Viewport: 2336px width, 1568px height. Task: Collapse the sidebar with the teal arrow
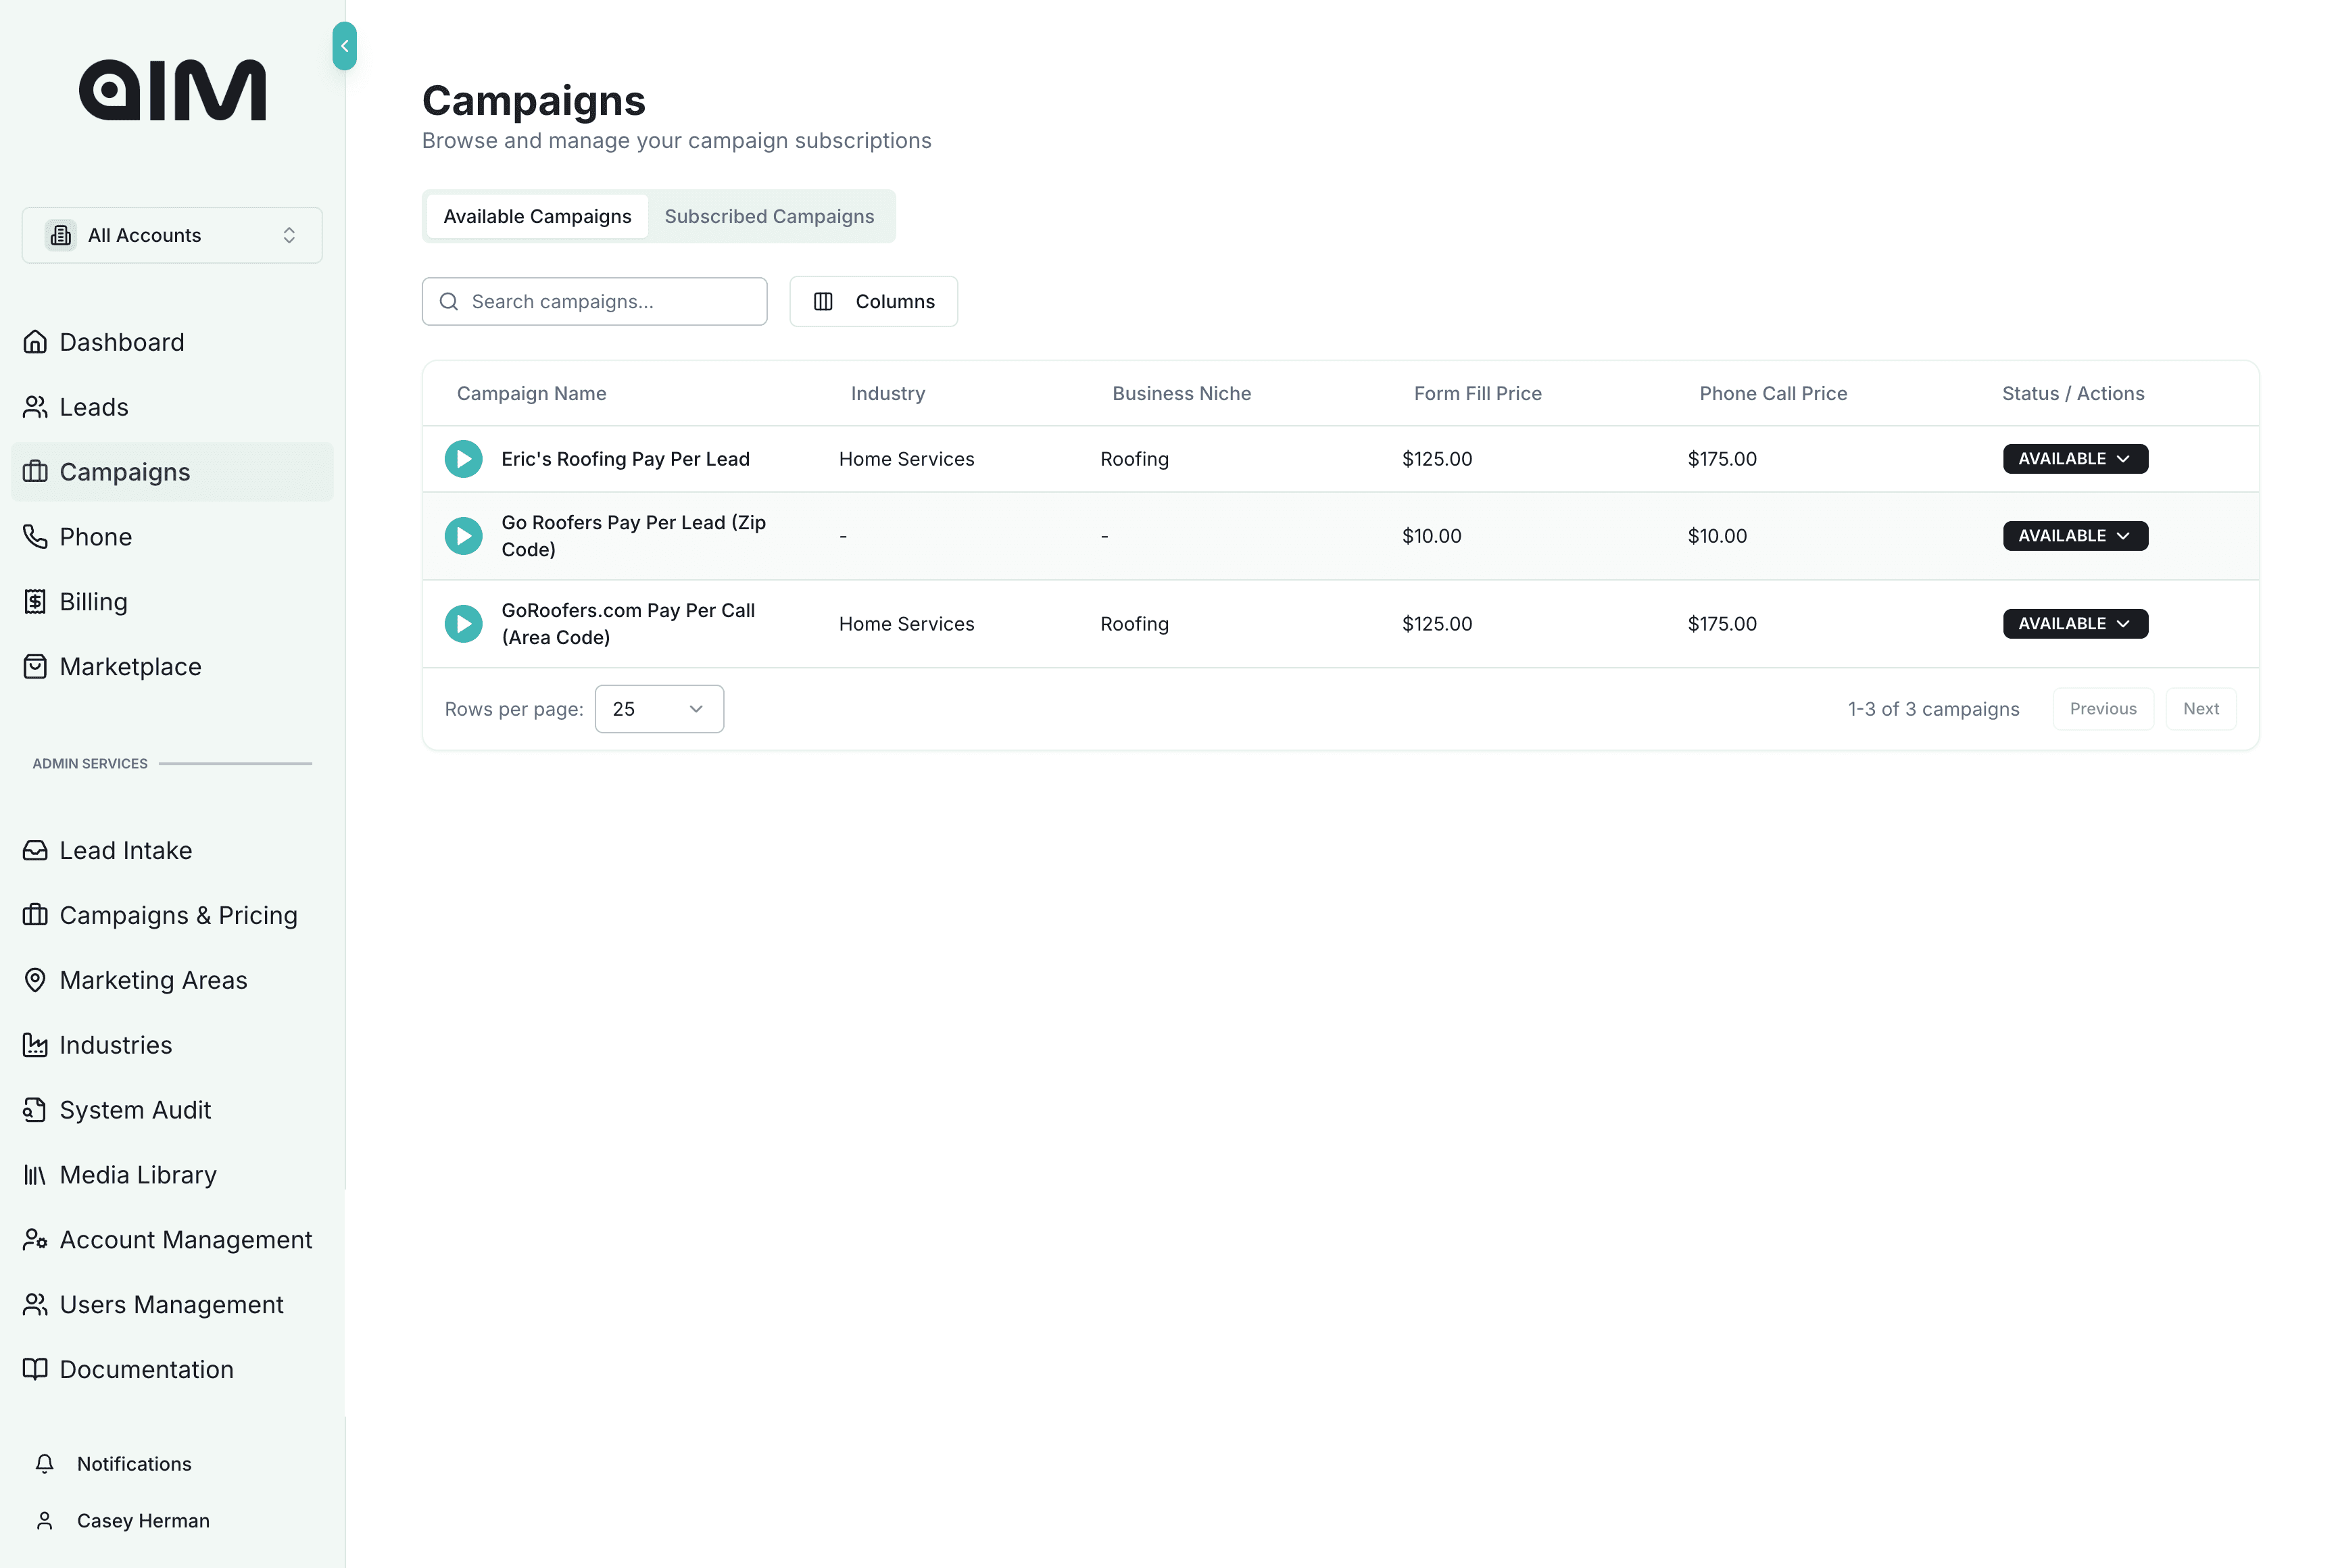click(344, 46)
